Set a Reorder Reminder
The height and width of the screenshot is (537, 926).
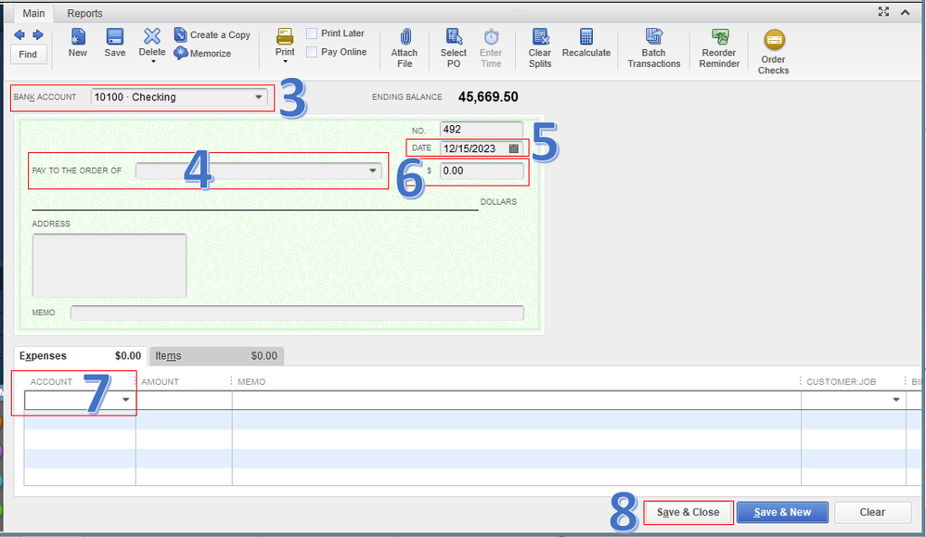click(719, 48)
